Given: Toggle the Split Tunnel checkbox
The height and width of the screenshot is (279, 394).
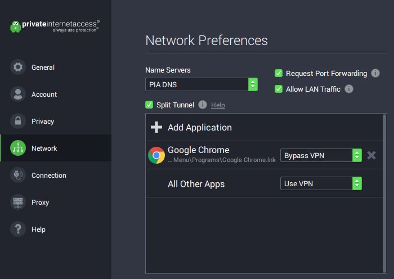Looking at the screenshot, I should pos(149,105).
